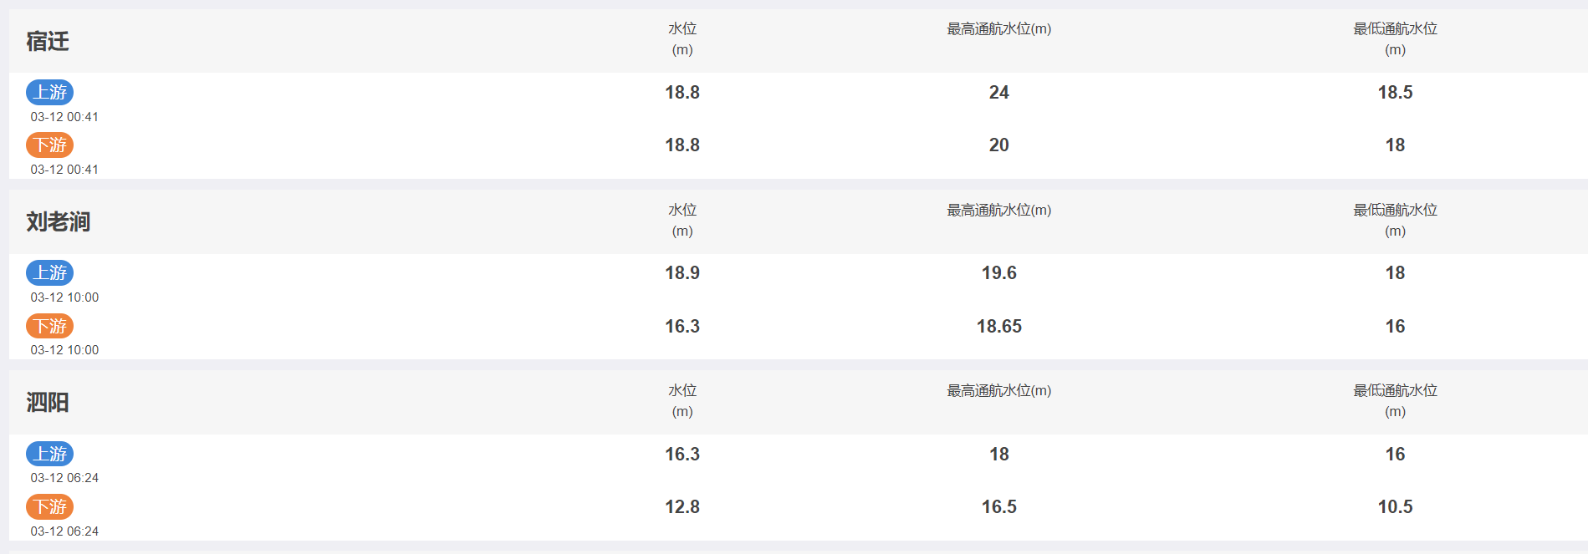1588x554 pixels.
Task: Click 刘老涧 section 最低通航水位 column header
Action: coord(1396,221)
